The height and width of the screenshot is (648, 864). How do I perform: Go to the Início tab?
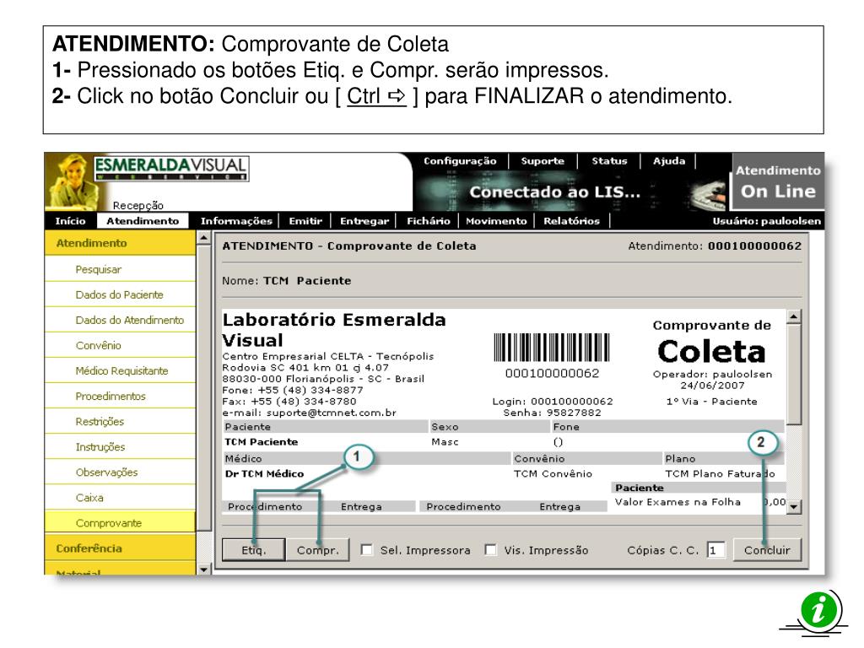coord(71,221)
